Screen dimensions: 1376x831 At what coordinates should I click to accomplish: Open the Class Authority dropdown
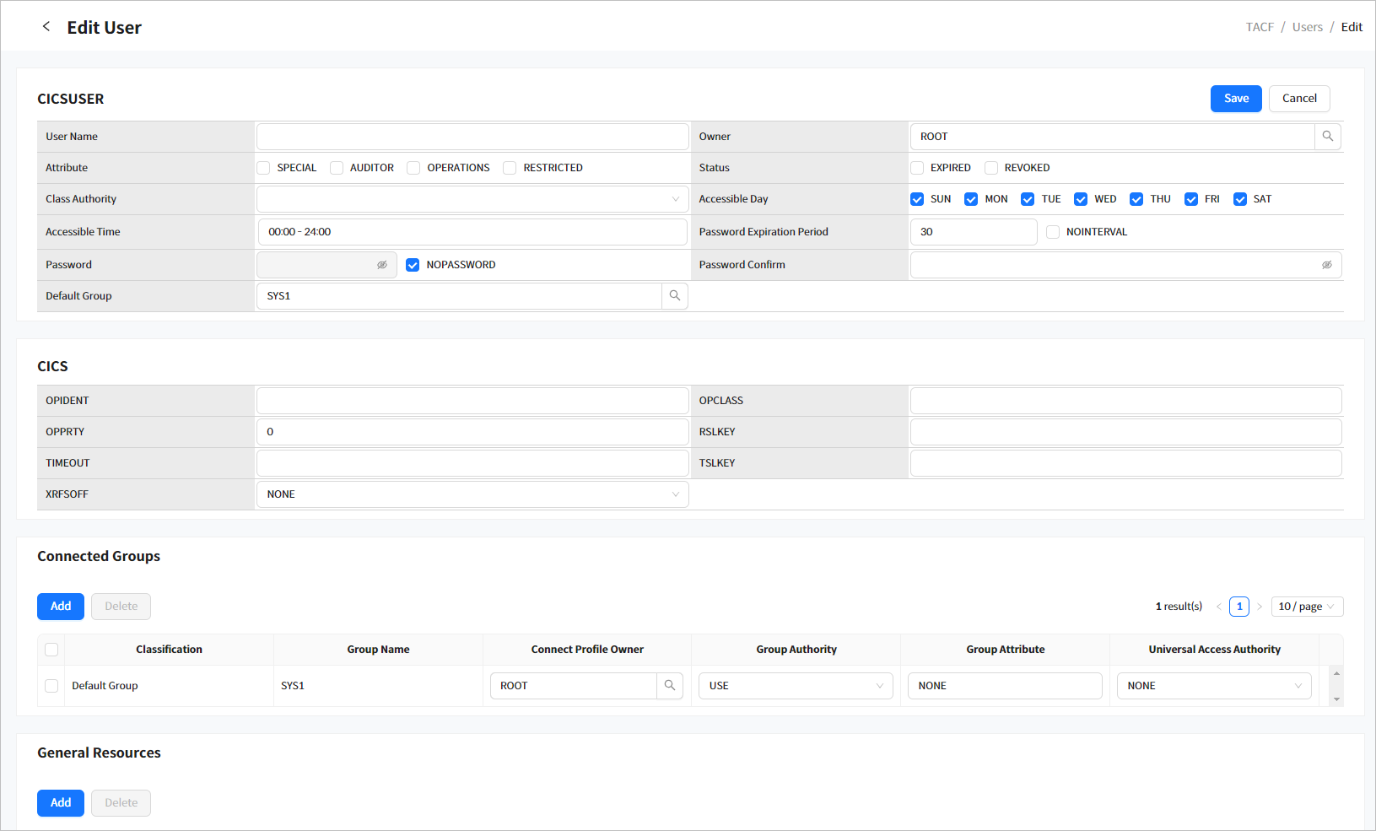pyautogui.click(x=472, y=199)
